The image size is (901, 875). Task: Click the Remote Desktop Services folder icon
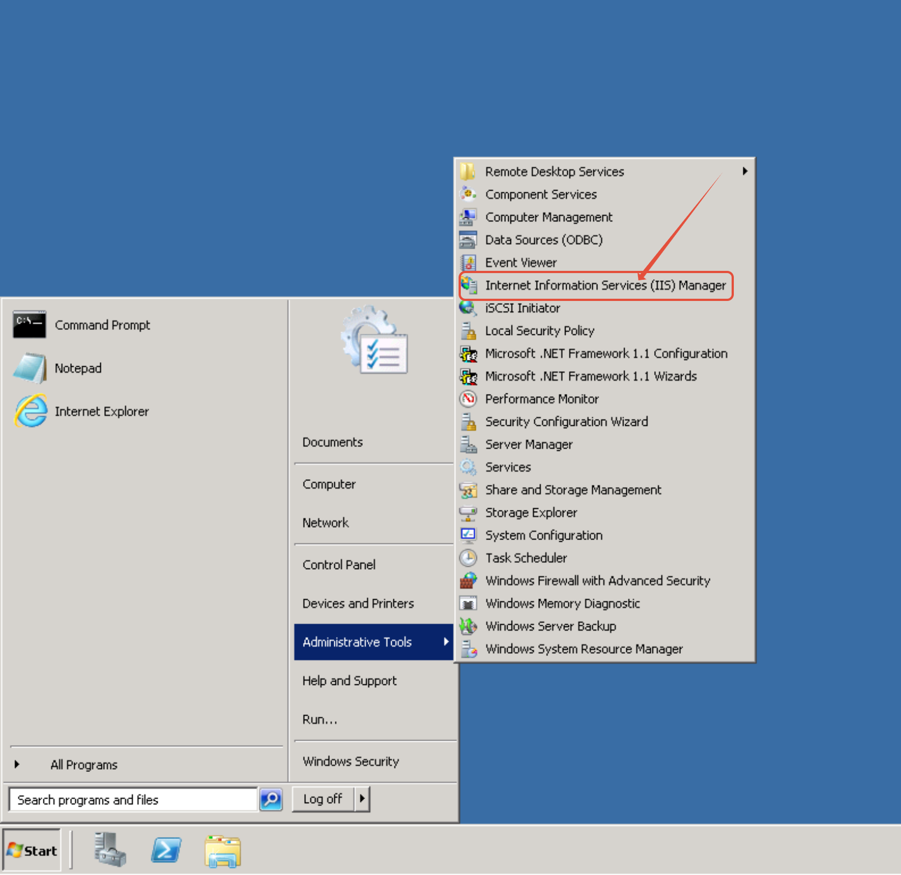pyautogui.click(x=468, y=171)
